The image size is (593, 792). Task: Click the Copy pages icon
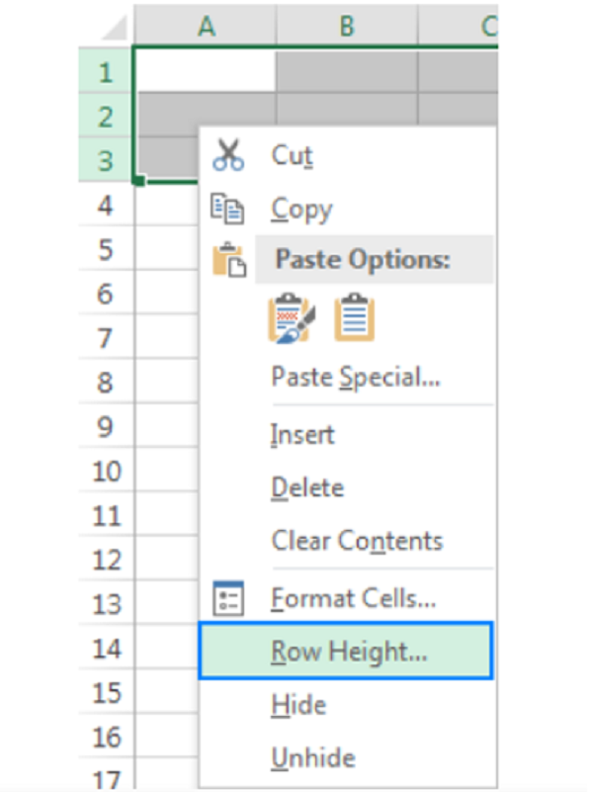pos(227,209)
